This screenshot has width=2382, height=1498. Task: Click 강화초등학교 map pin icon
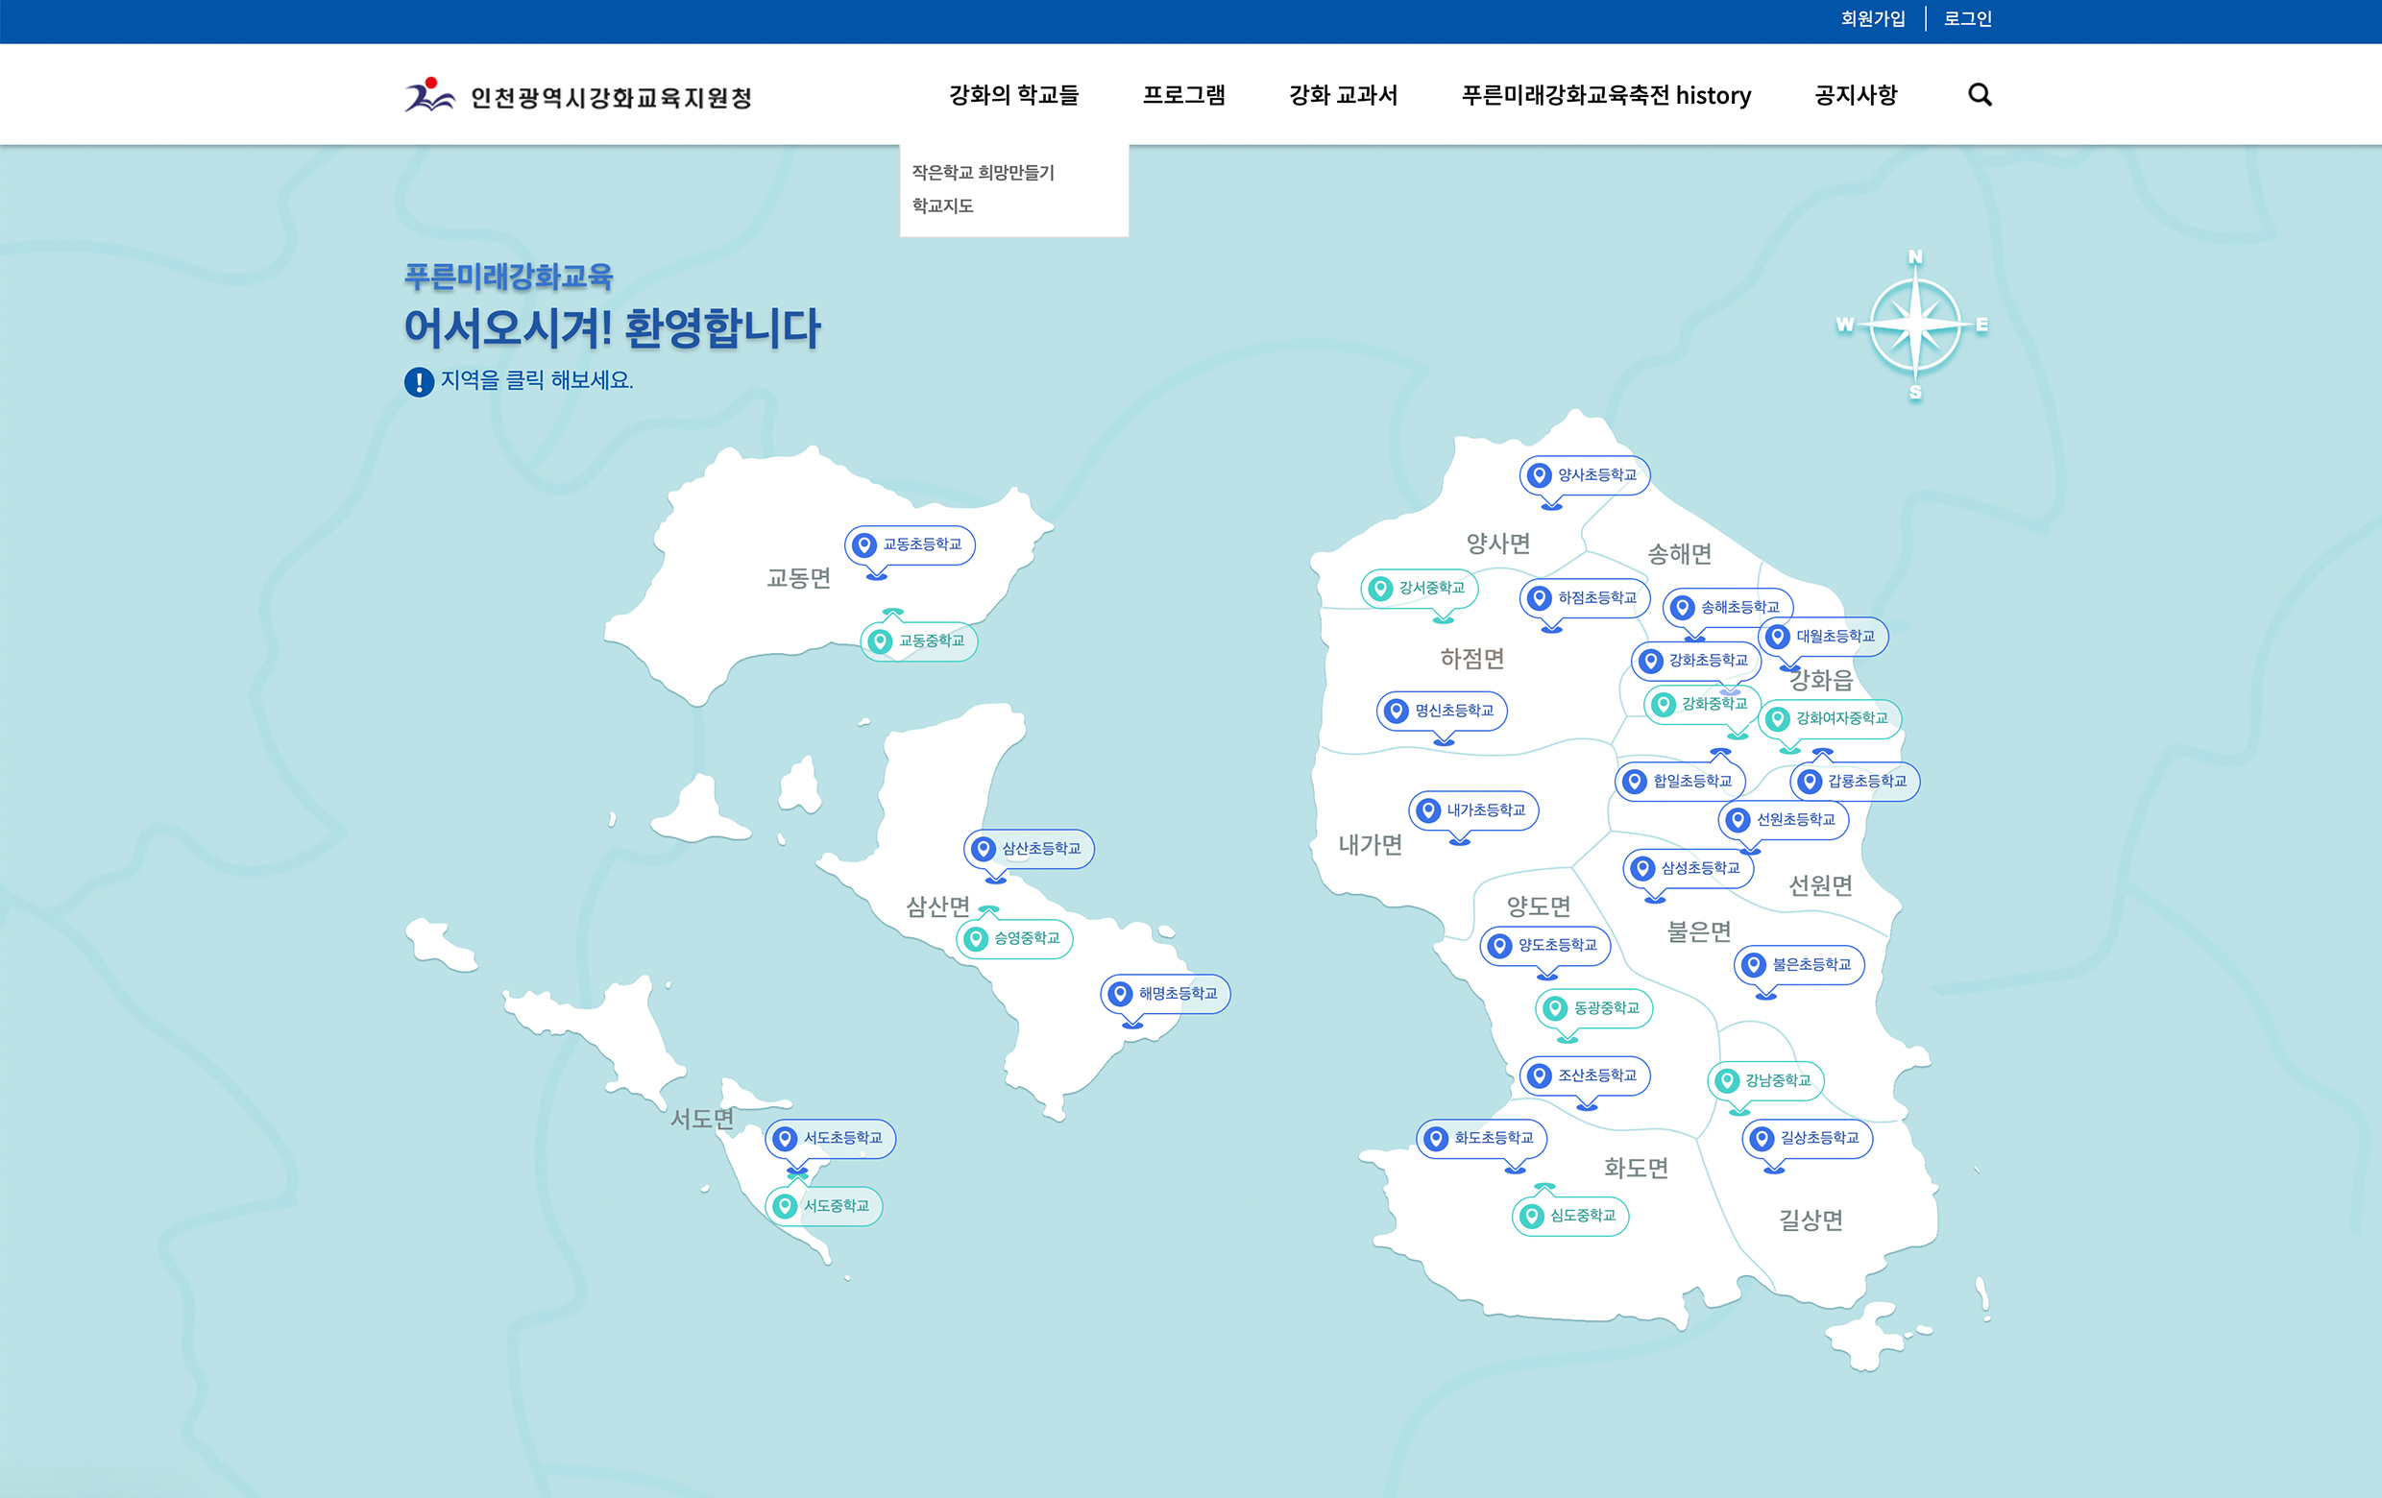click(x=1651, y=661)
